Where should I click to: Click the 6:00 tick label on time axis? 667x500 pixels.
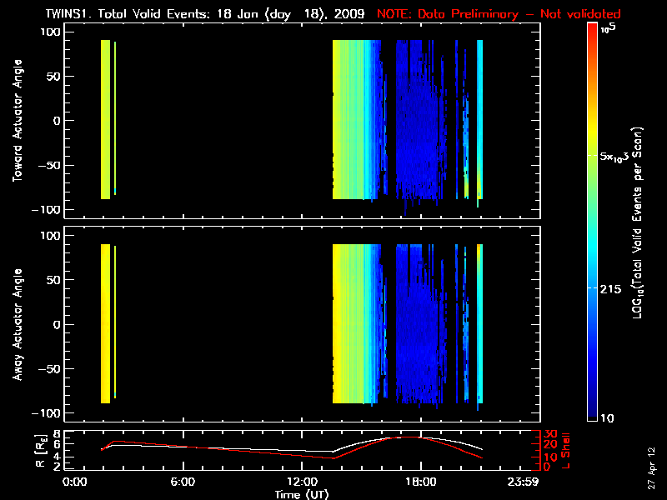(x=182, y=482)
